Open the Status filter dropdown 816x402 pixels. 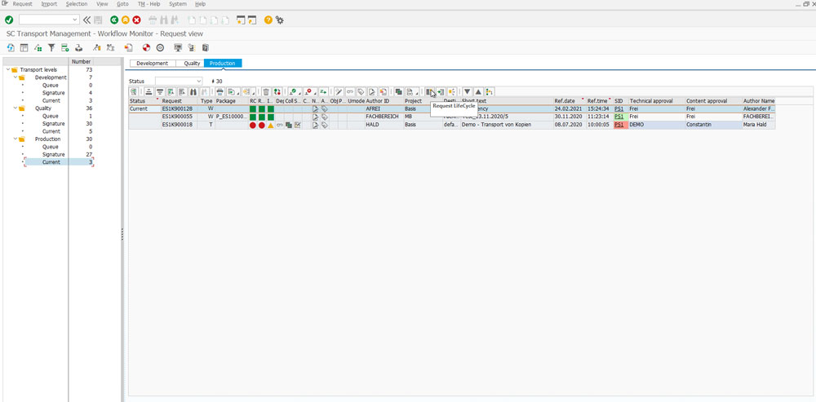point(199,81)
